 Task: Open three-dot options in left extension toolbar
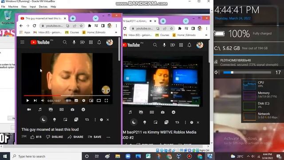(x=95, y=120)
